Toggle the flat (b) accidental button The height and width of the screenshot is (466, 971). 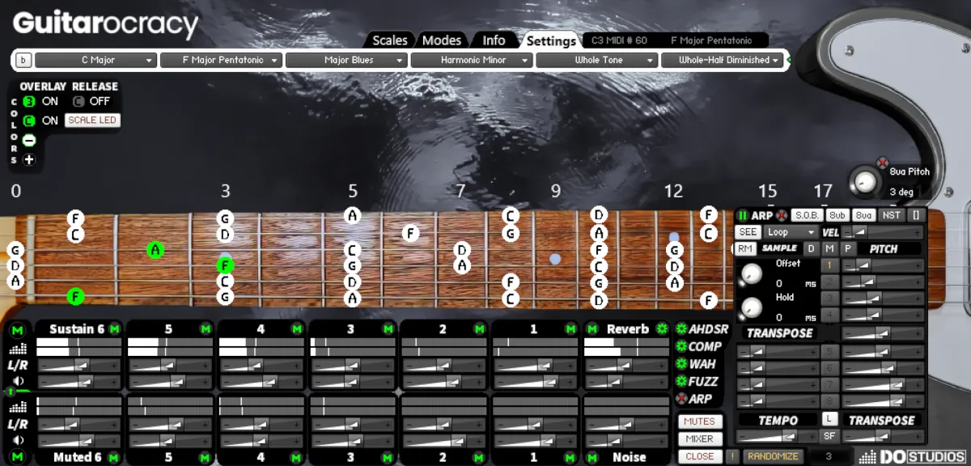(23, 60)
